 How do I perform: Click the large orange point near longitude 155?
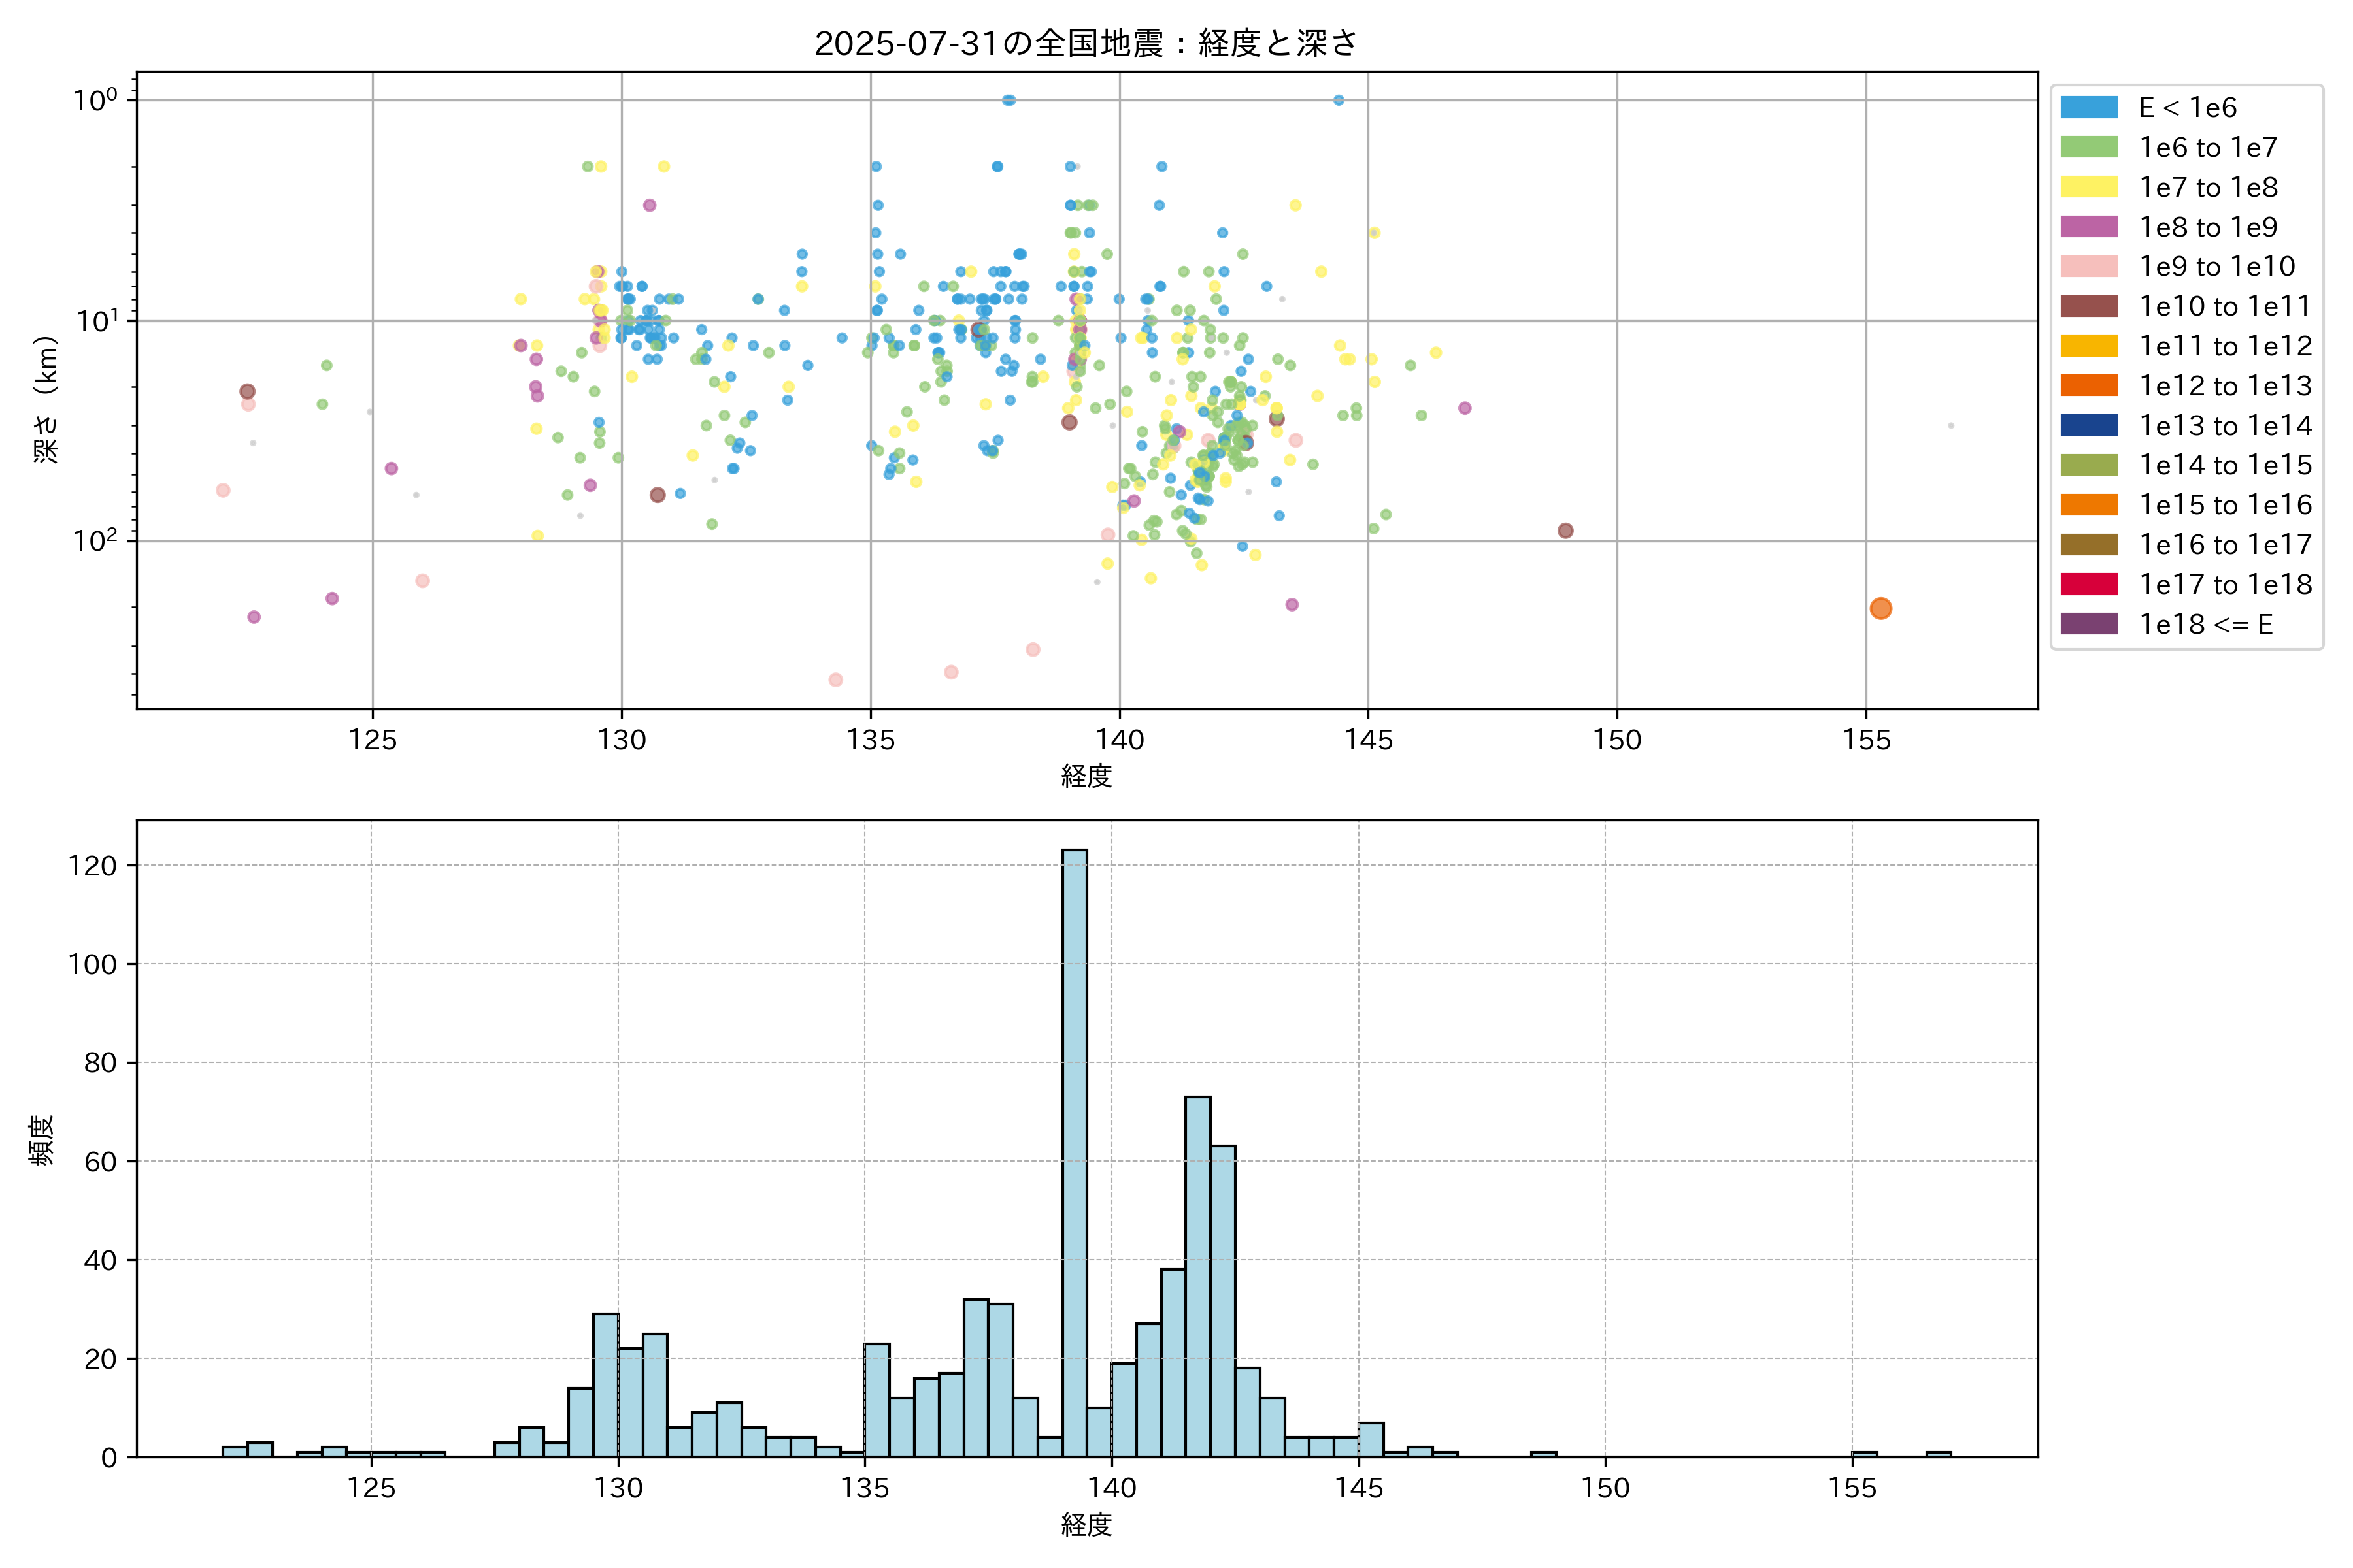pos(1880,608)
